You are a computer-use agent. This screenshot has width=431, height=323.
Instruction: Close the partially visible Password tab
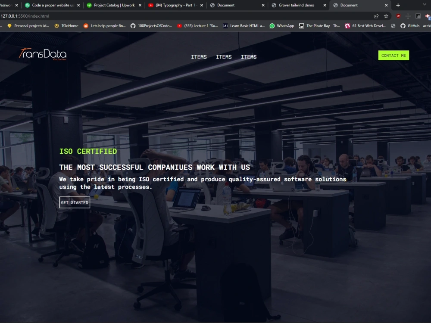tap(16, 5)
